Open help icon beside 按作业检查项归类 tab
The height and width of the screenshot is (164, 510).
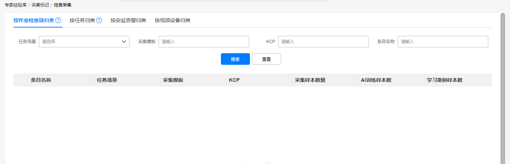tap(58, 20)
